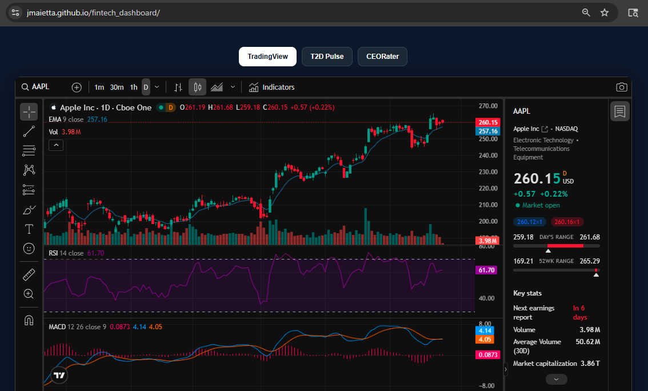Viewport: 648px width, 391px height.
Task: Click the 3.98M volume axis label
Action: pos(487,241)
